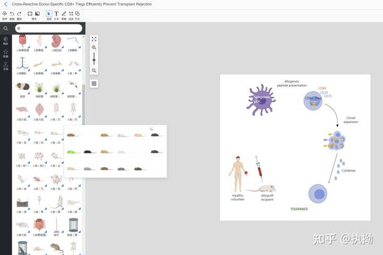This screenshot has width=383, height=255.
Task: Select the pink hairless mouse thumbnail
Action: click(x=38, y=179)
